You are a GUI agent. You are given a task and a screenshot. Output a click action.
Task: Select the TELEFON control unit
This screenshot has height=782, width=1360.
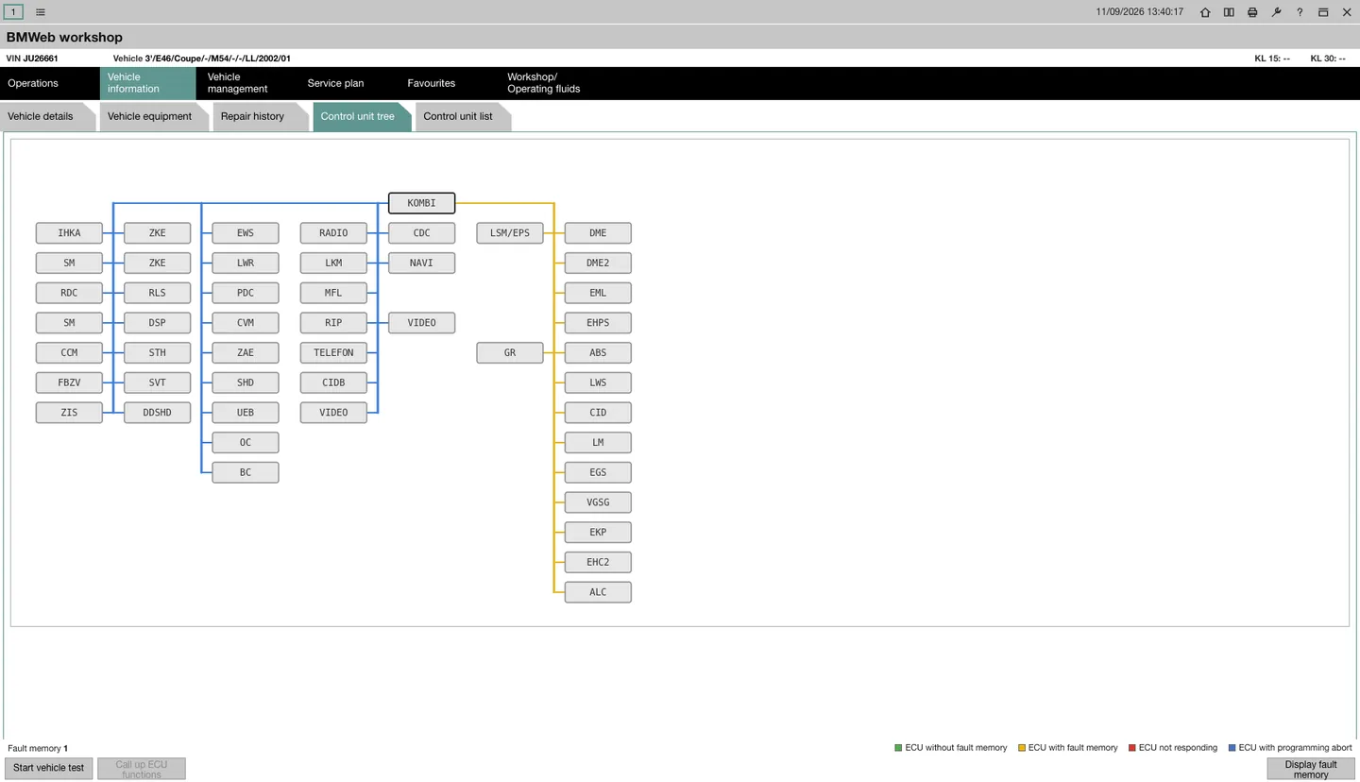click(333, 352)
